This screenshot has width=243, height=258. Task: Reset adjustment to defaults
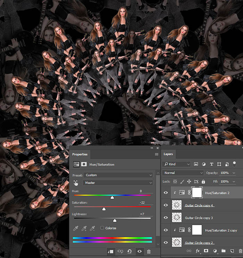[129, 251]
